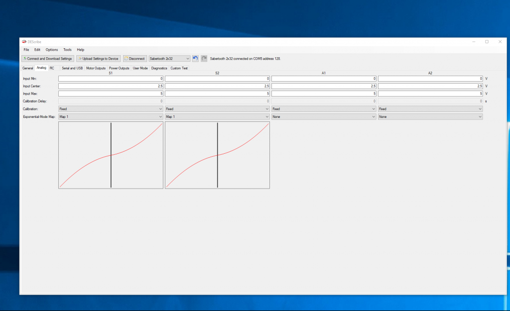Click the S1 Input Min field

111,79
